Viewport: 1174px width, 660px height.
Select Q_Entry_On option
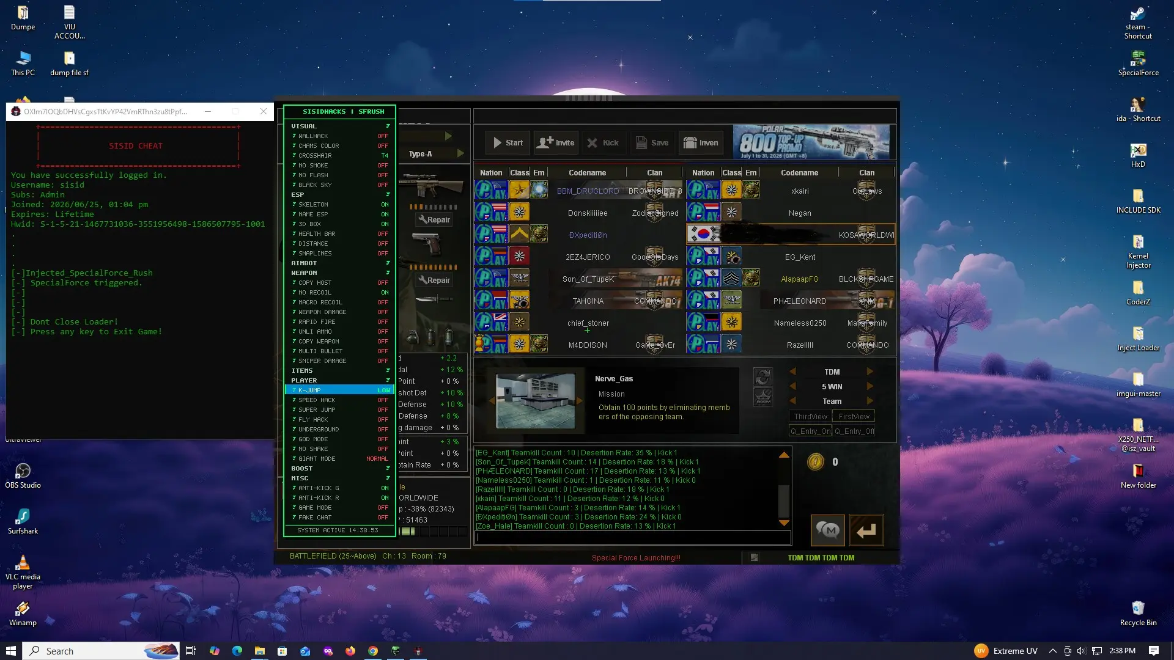pos(810,431)
